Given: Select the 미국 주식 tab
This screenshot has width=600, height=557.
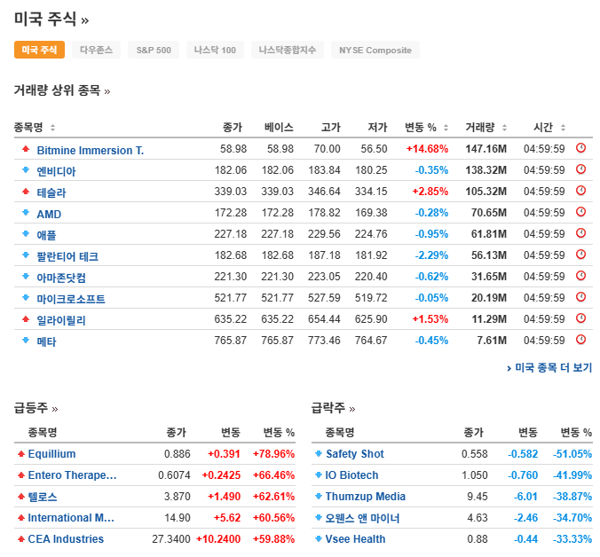Looking at the screenshot, I should click(39, 50).
